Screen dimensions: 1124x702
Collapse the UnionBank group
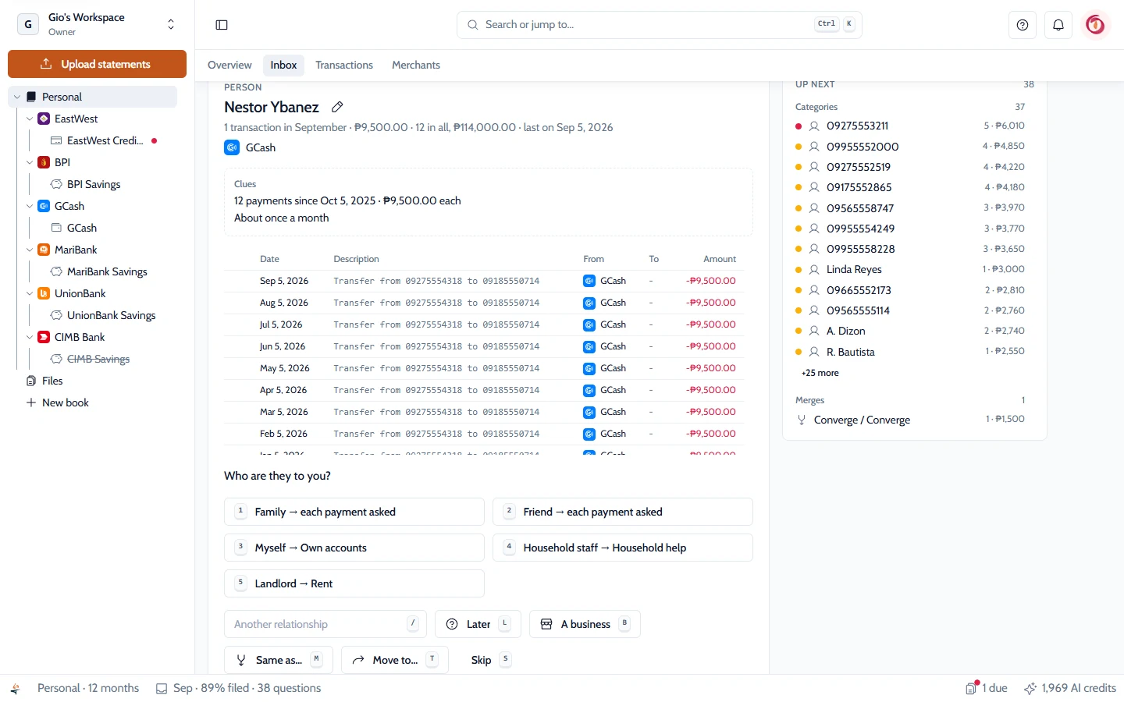pos(30,293)
